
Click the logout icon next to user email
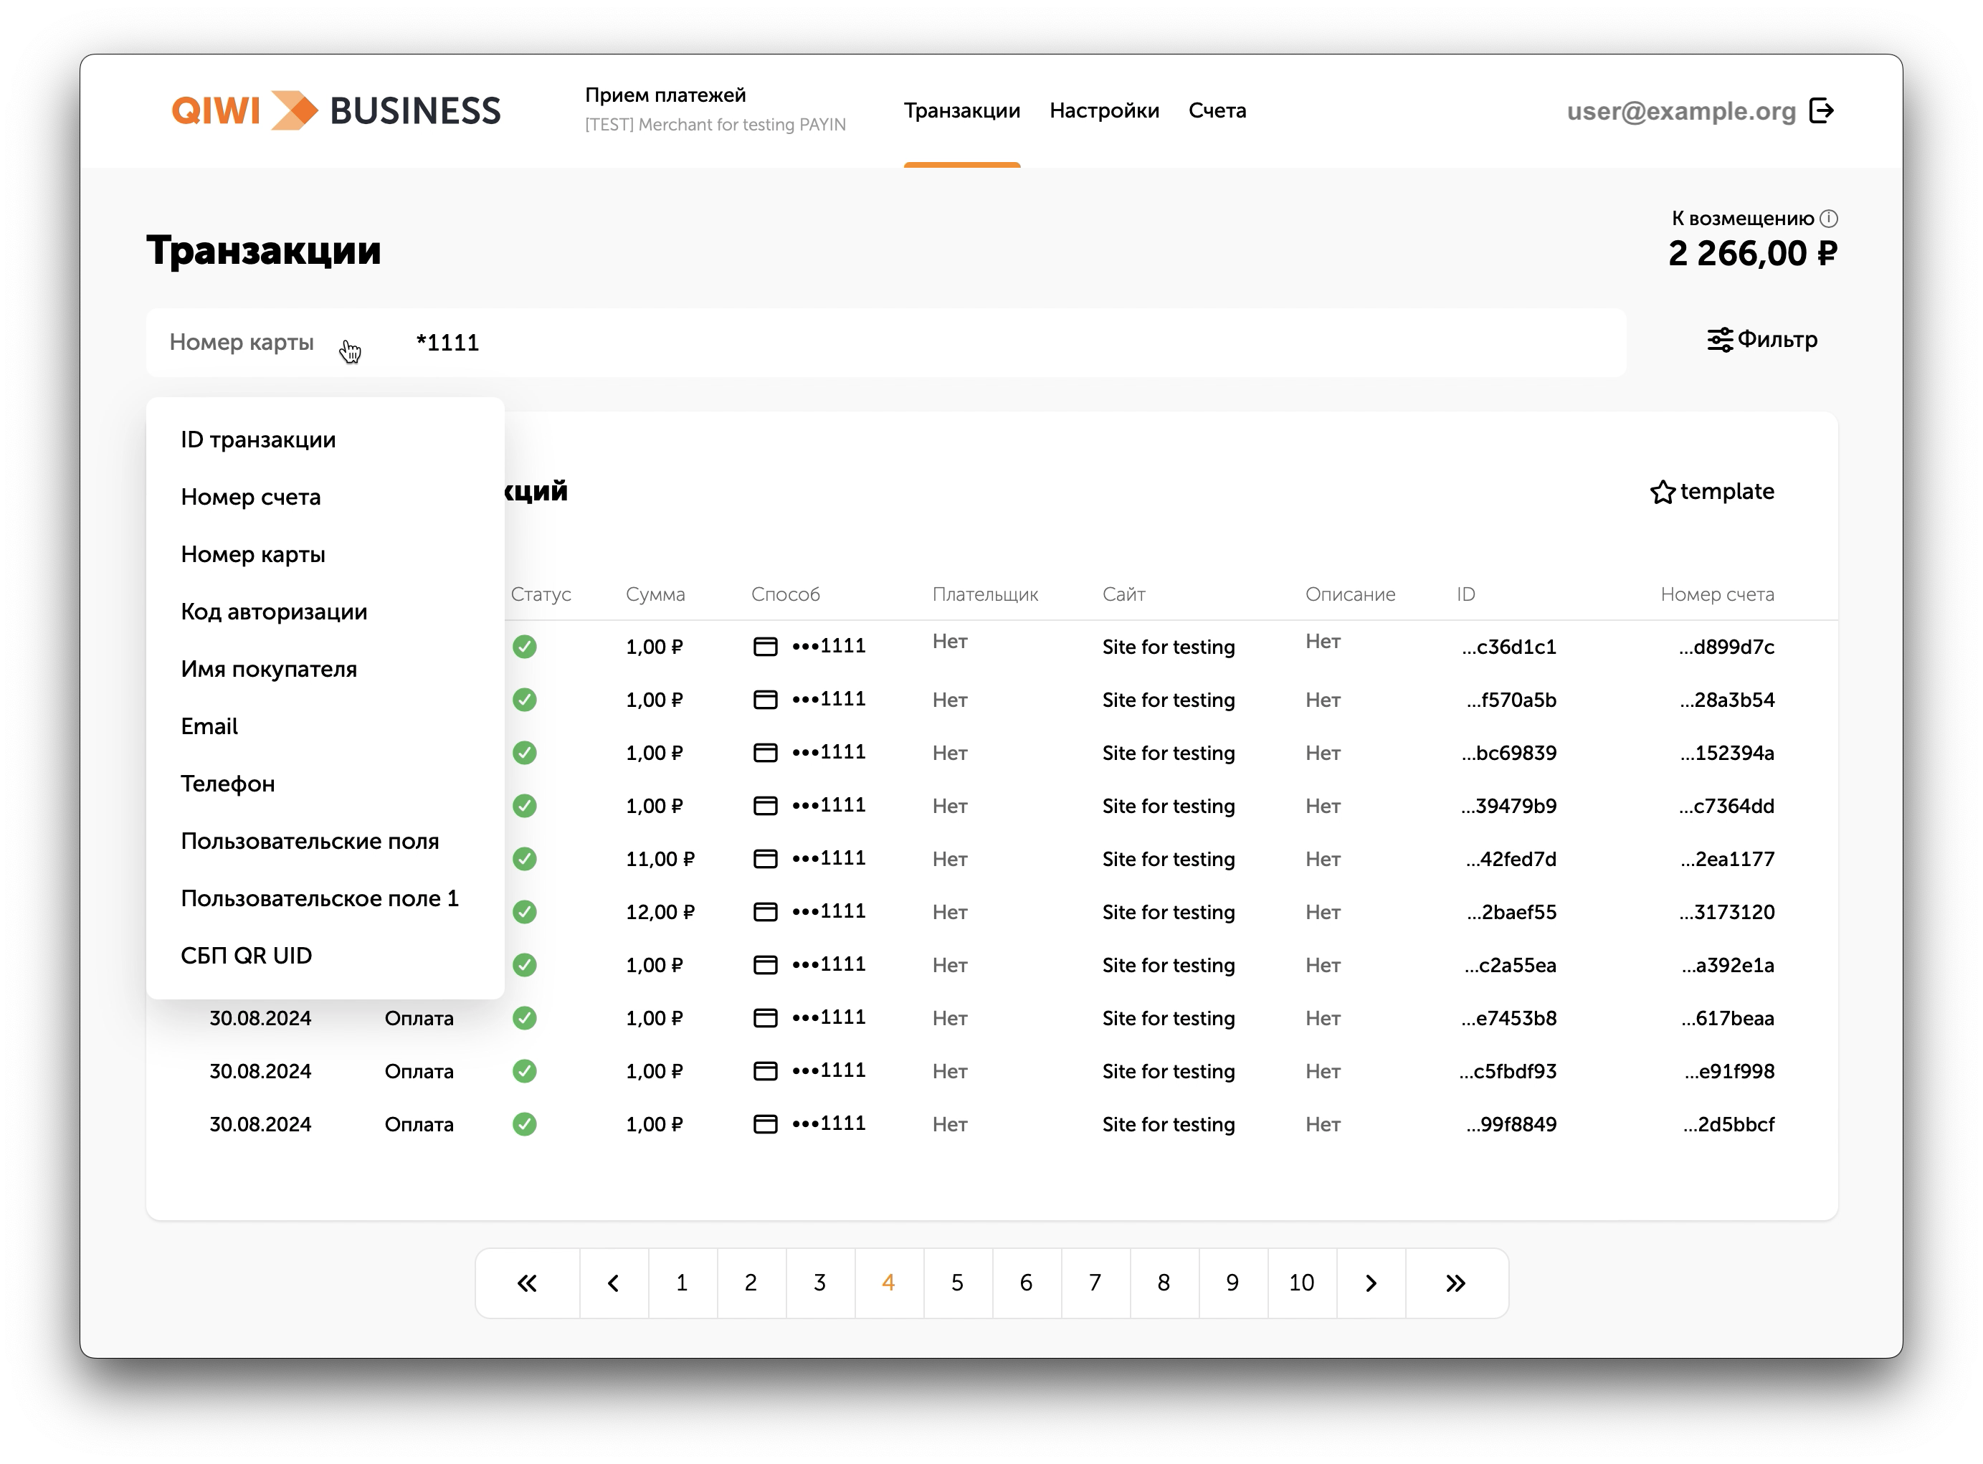[x=1821, y=111]
